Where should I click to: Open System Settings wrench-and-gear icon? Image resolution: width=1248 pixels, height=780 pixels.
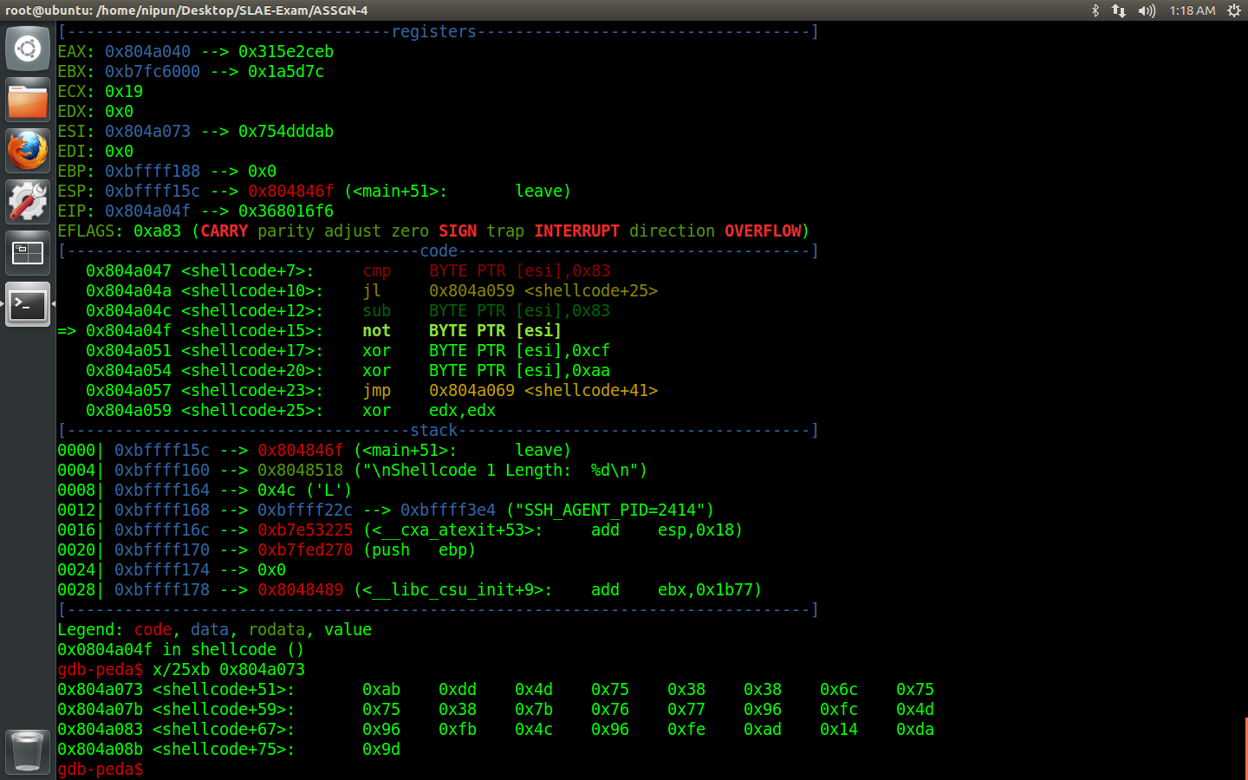pos(28,202)
